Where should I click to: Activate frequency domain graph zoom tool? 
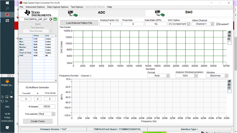(x=229, y=81)
